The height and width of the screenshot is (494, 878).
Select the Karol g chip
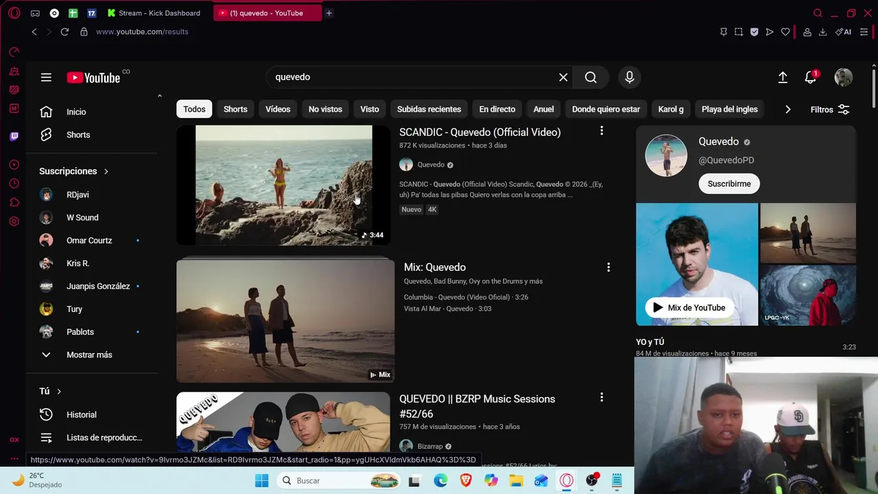pyautogui.click(x=671, y=109)
